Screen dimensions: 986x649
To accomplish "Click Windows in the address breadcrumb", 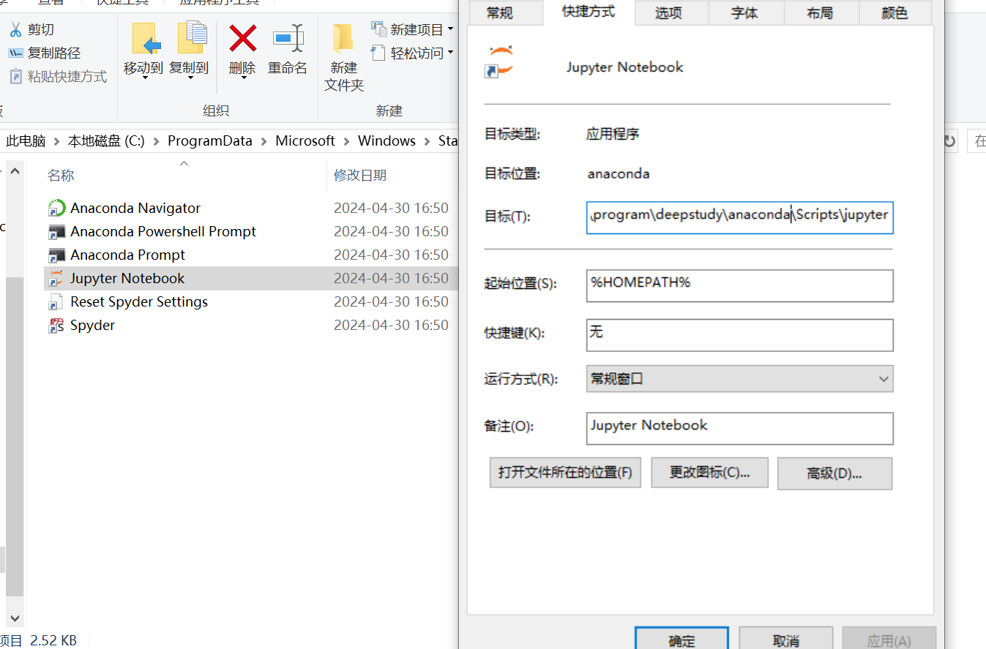I will (386, 141).
